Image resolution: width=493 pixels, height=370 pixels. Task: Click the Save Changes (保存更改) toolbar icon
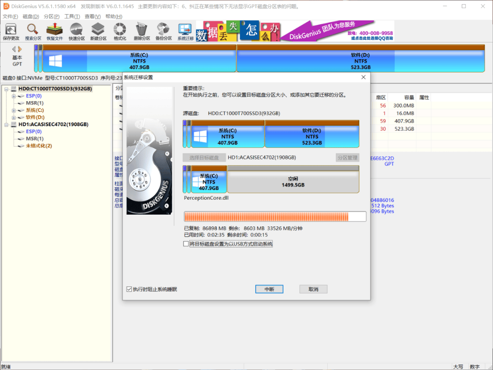11,31
